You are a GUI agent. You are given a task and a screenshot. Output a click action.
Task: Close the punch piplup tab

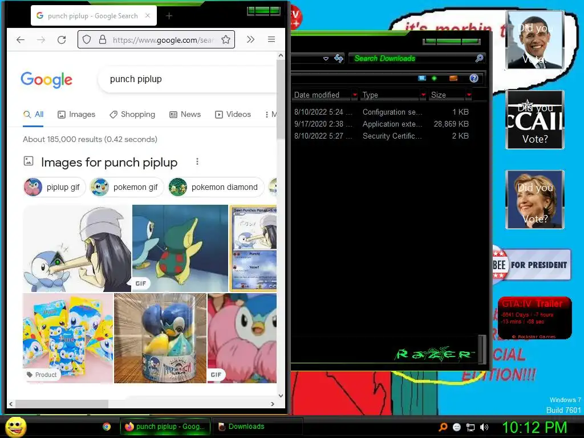pyautogui.click(x=148, y=15)
